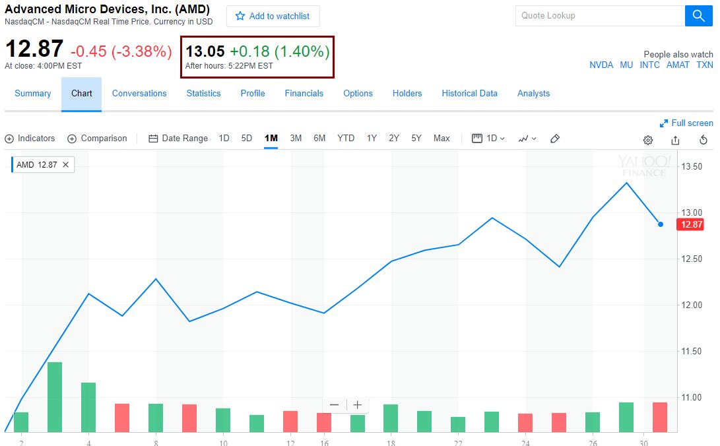This screenshot has width=720, height=446.
Task: Switch range to YTD
Action: pyautogui.click(x=346, y=139)
